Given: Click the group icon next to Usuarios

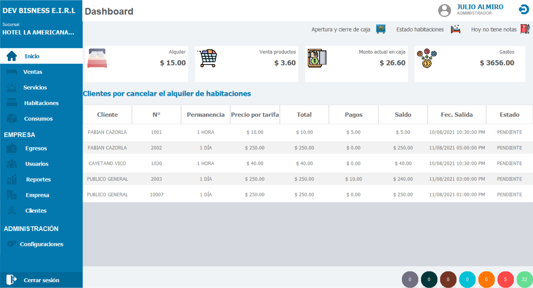Looking at the screenshot, I should pos(12,164).
